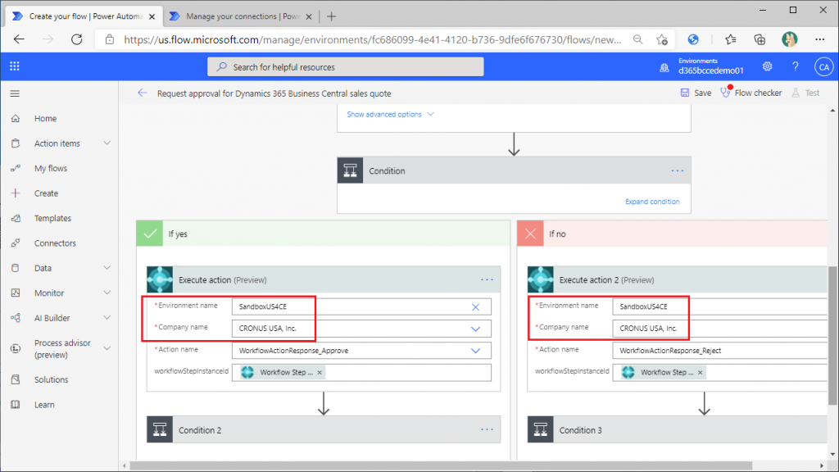Open the Condition step ellipsis menu

(677, 170)
